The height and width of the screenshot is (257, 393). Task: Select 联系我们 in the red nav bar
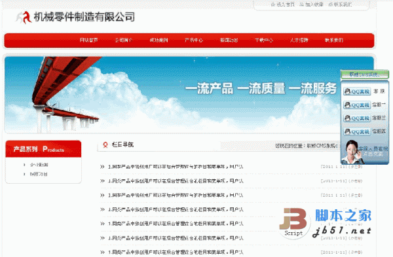click(334, 40)
